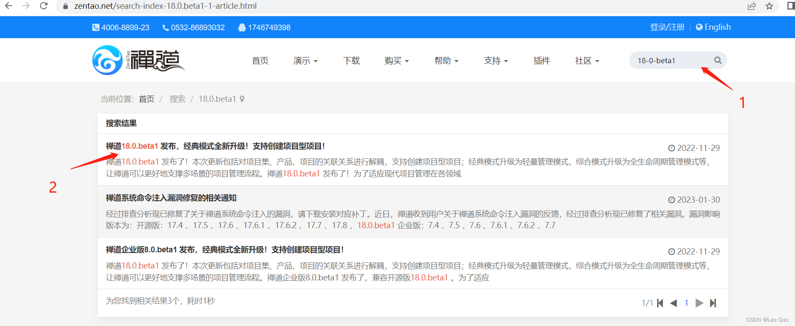Click phone number 0532-86893032
795x326 pixels.
198,27
